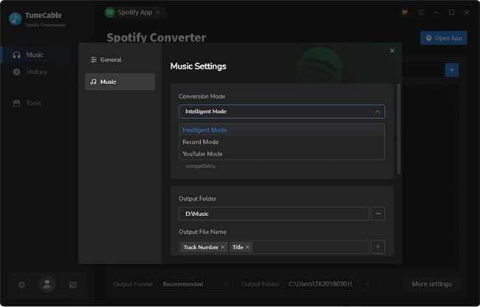The height and width of the screenshot is (307, 480).
Task: Click the Open App button
Action: pyautogui.click(x=444, y=38)
